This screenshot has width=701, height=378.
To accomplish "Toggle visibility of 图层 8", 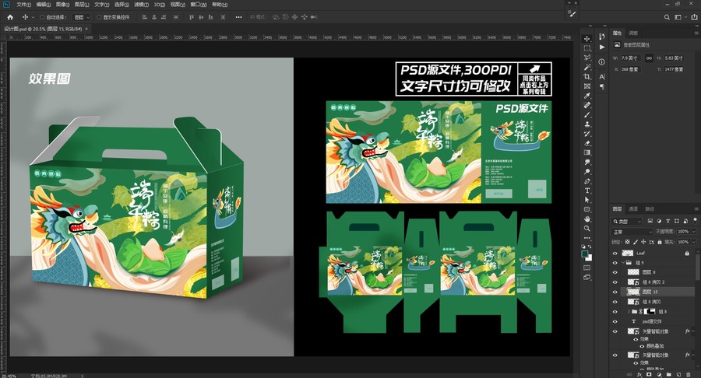I will 615,272.
